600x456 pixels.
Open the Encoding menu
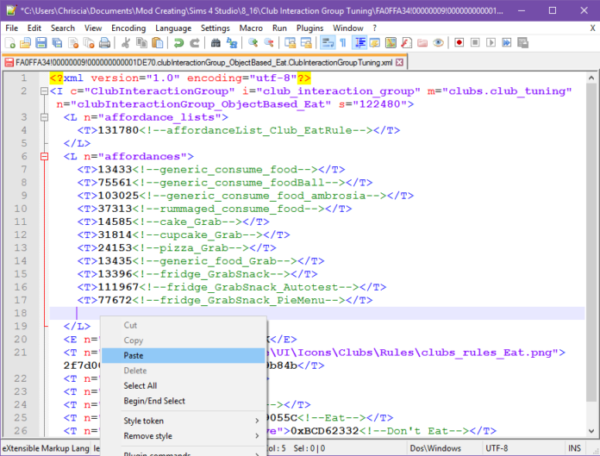coord(128,28)
